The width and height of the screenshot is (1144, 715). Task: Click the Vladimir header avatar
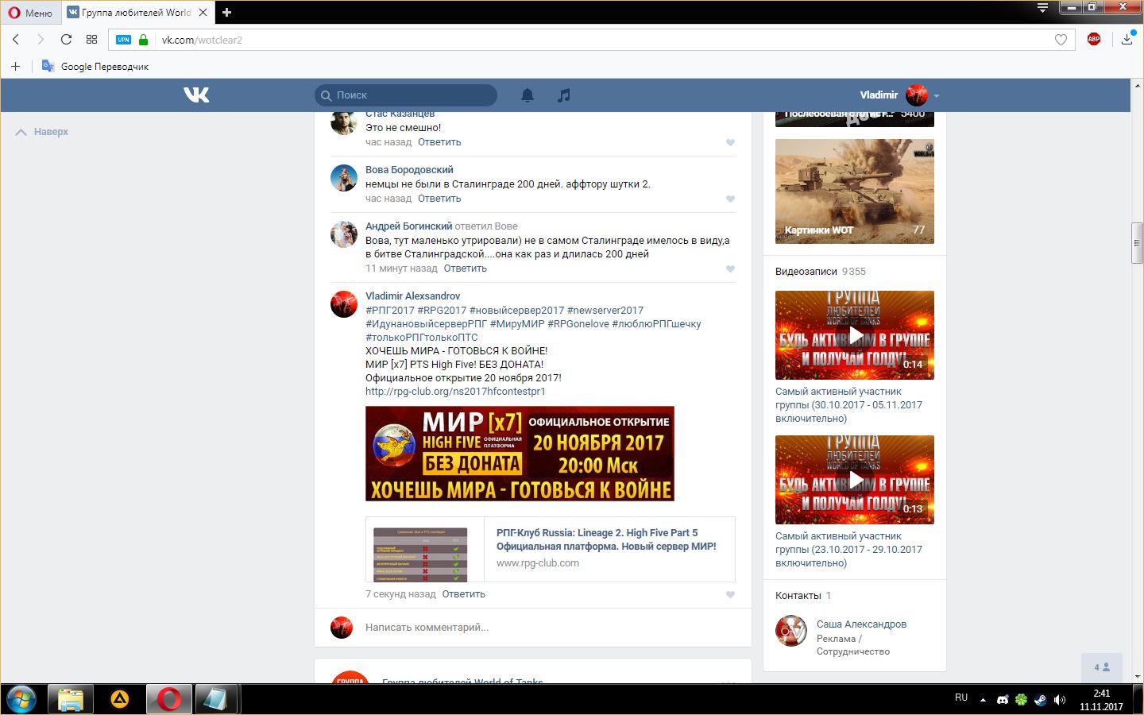(917, 95)
